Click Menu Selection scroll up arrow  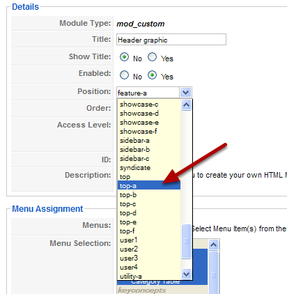tap(213, 245)
